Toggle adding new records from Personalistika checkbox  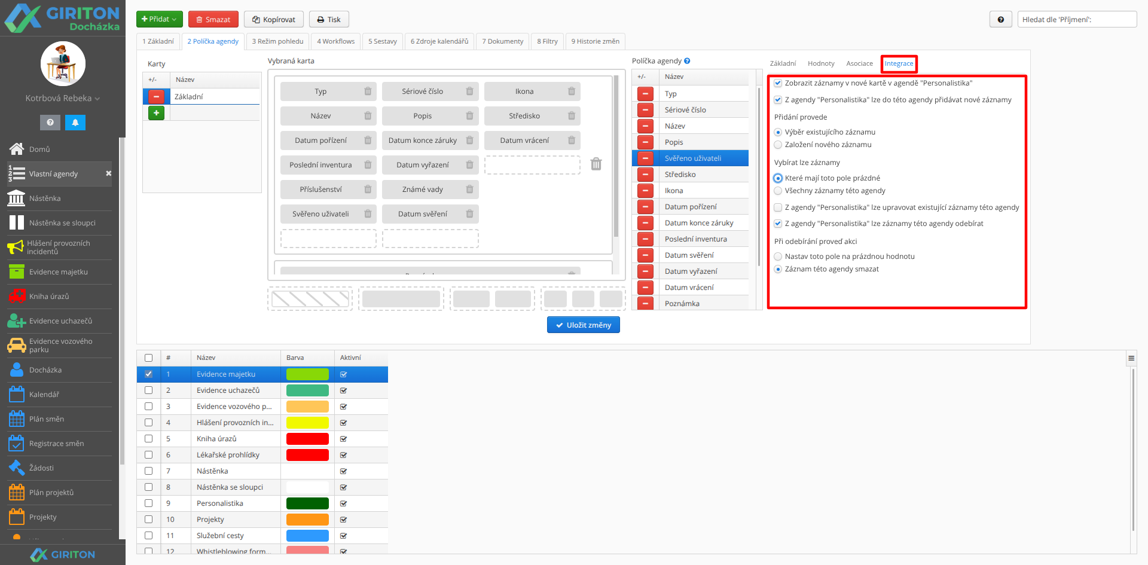[x=778, y=100]
